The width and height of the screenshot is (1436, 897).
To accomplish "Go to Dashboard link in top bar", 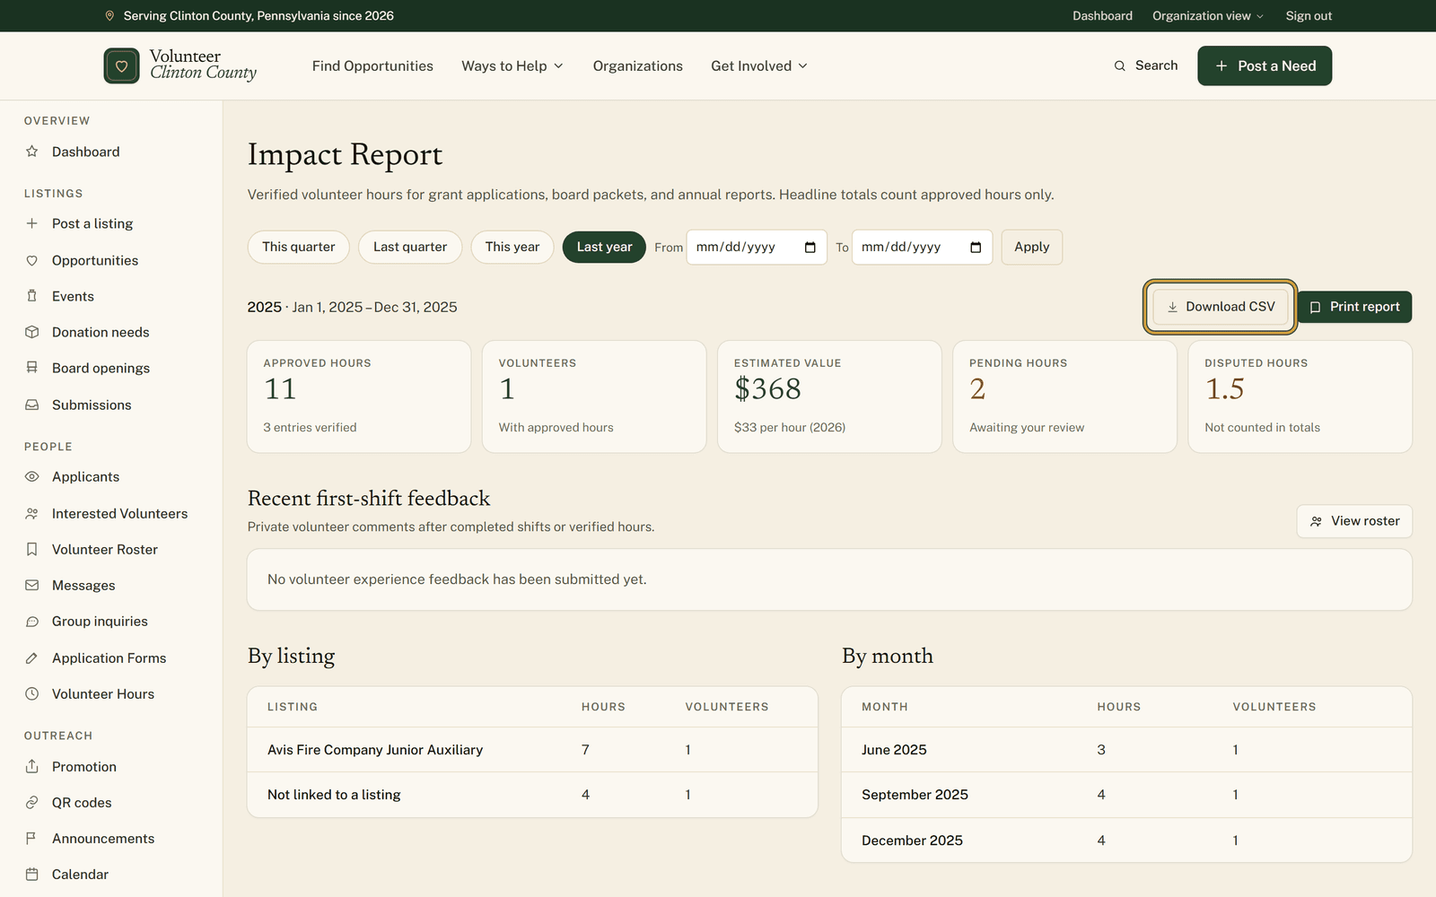I will pos(1102,15).
